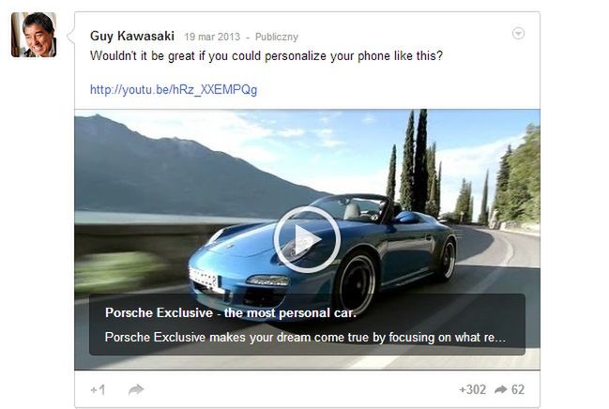Click the video description text
The height and width of the screenshot is (409, 609).
306,337
